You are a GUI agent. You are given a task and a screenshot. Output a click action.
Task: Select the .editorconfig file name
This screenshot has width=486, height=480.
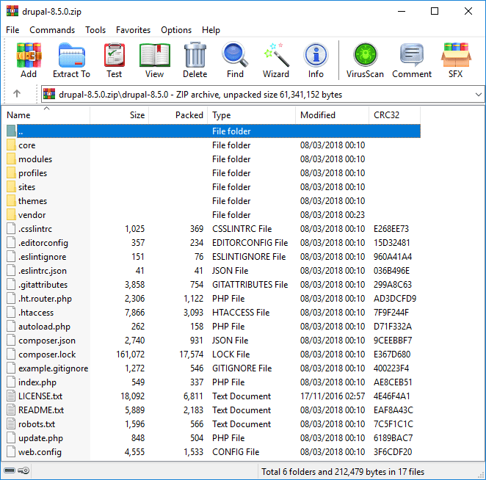(x=43, y=243)
